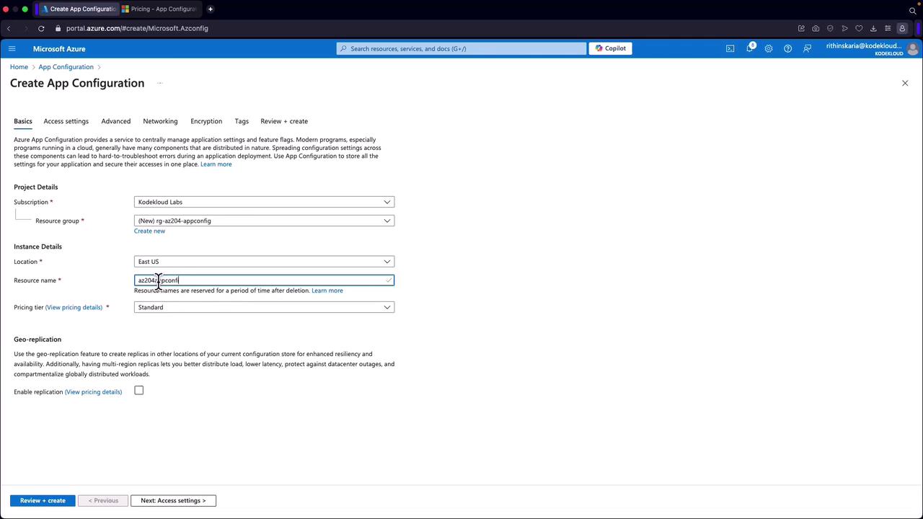
Task: Go to Home in the breadcrumb
Action: point(19,67)
